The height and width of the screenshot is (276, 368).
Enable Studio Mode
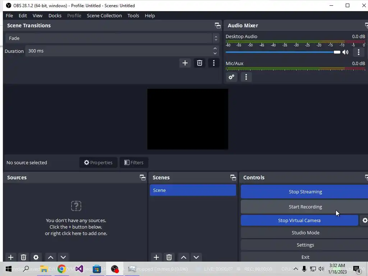point(305,233)
